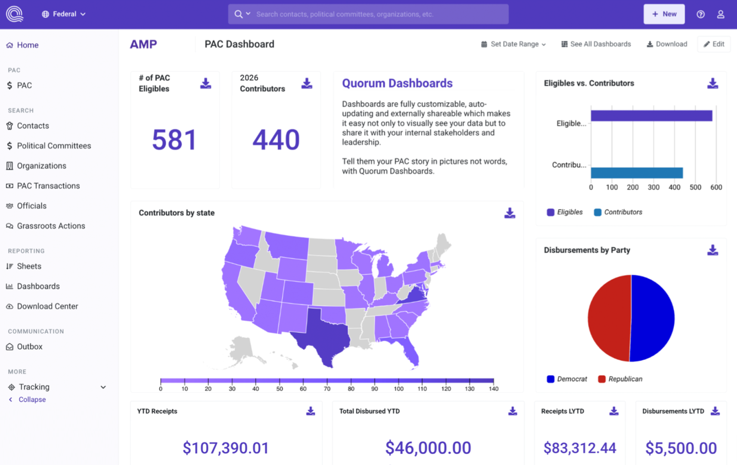
Task: Click the AMP heading text
Action: [x=143, y=44]
